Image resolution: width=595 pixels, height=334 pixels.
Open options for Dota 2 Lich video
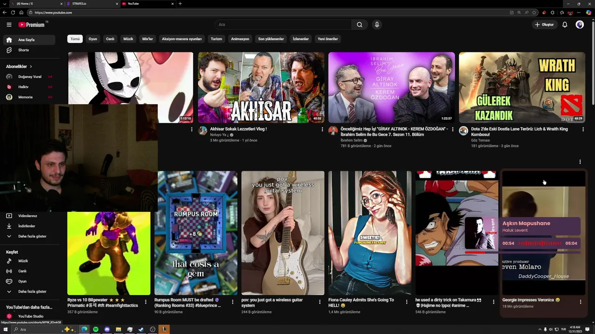583,129
